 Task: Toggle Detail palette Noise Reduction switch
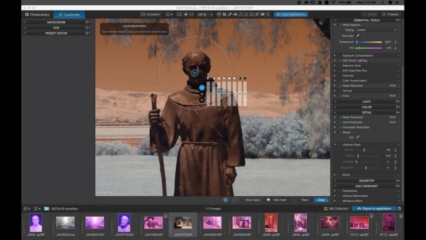pyautogui.click(x=340, y=117)
